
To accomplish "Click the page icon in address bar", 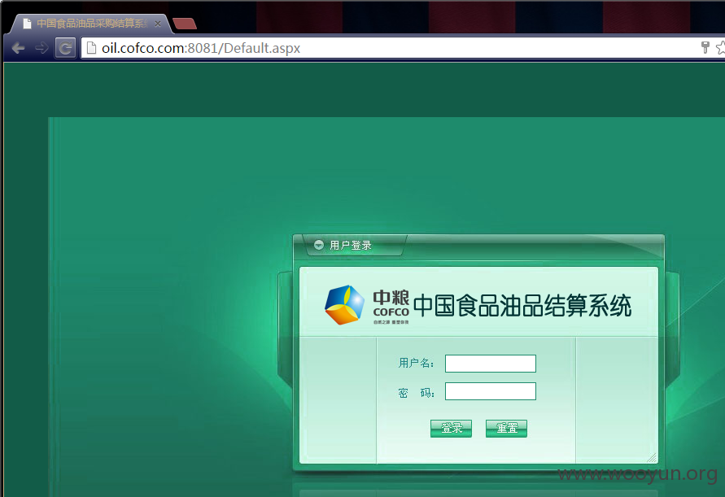I will coord(92,48).
